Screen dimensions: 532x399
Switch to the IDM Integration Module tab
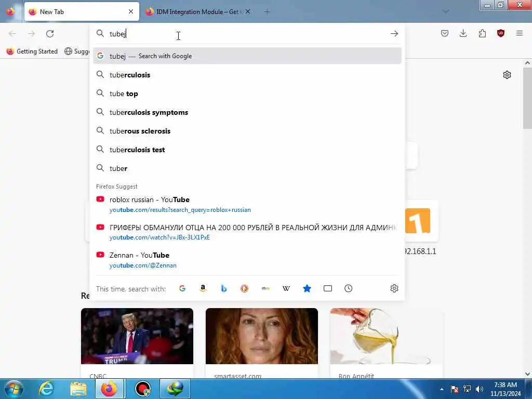click(x=197, y=11)
